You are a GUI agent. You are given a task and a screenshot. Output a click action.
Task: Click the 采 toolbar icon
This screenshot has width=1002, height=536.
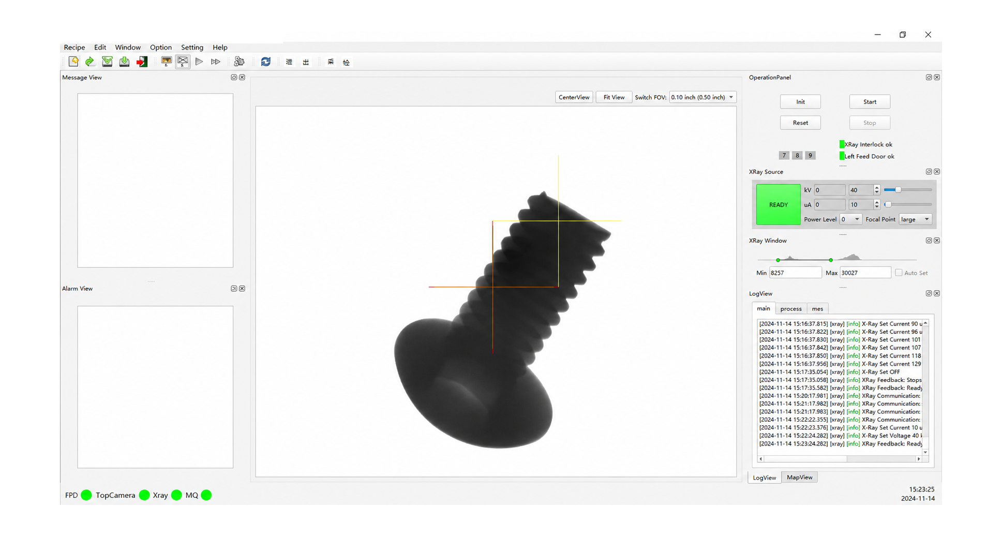pyautogui.click(x=331, y=62)
